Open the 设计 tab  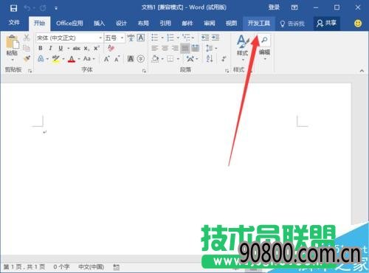121,24
